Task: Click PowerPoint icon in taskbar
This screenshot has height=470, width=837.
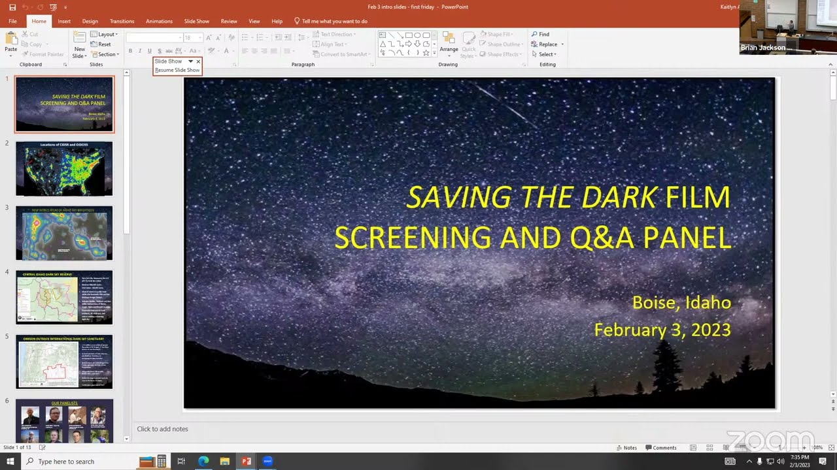Action: (x=246, y=462)
